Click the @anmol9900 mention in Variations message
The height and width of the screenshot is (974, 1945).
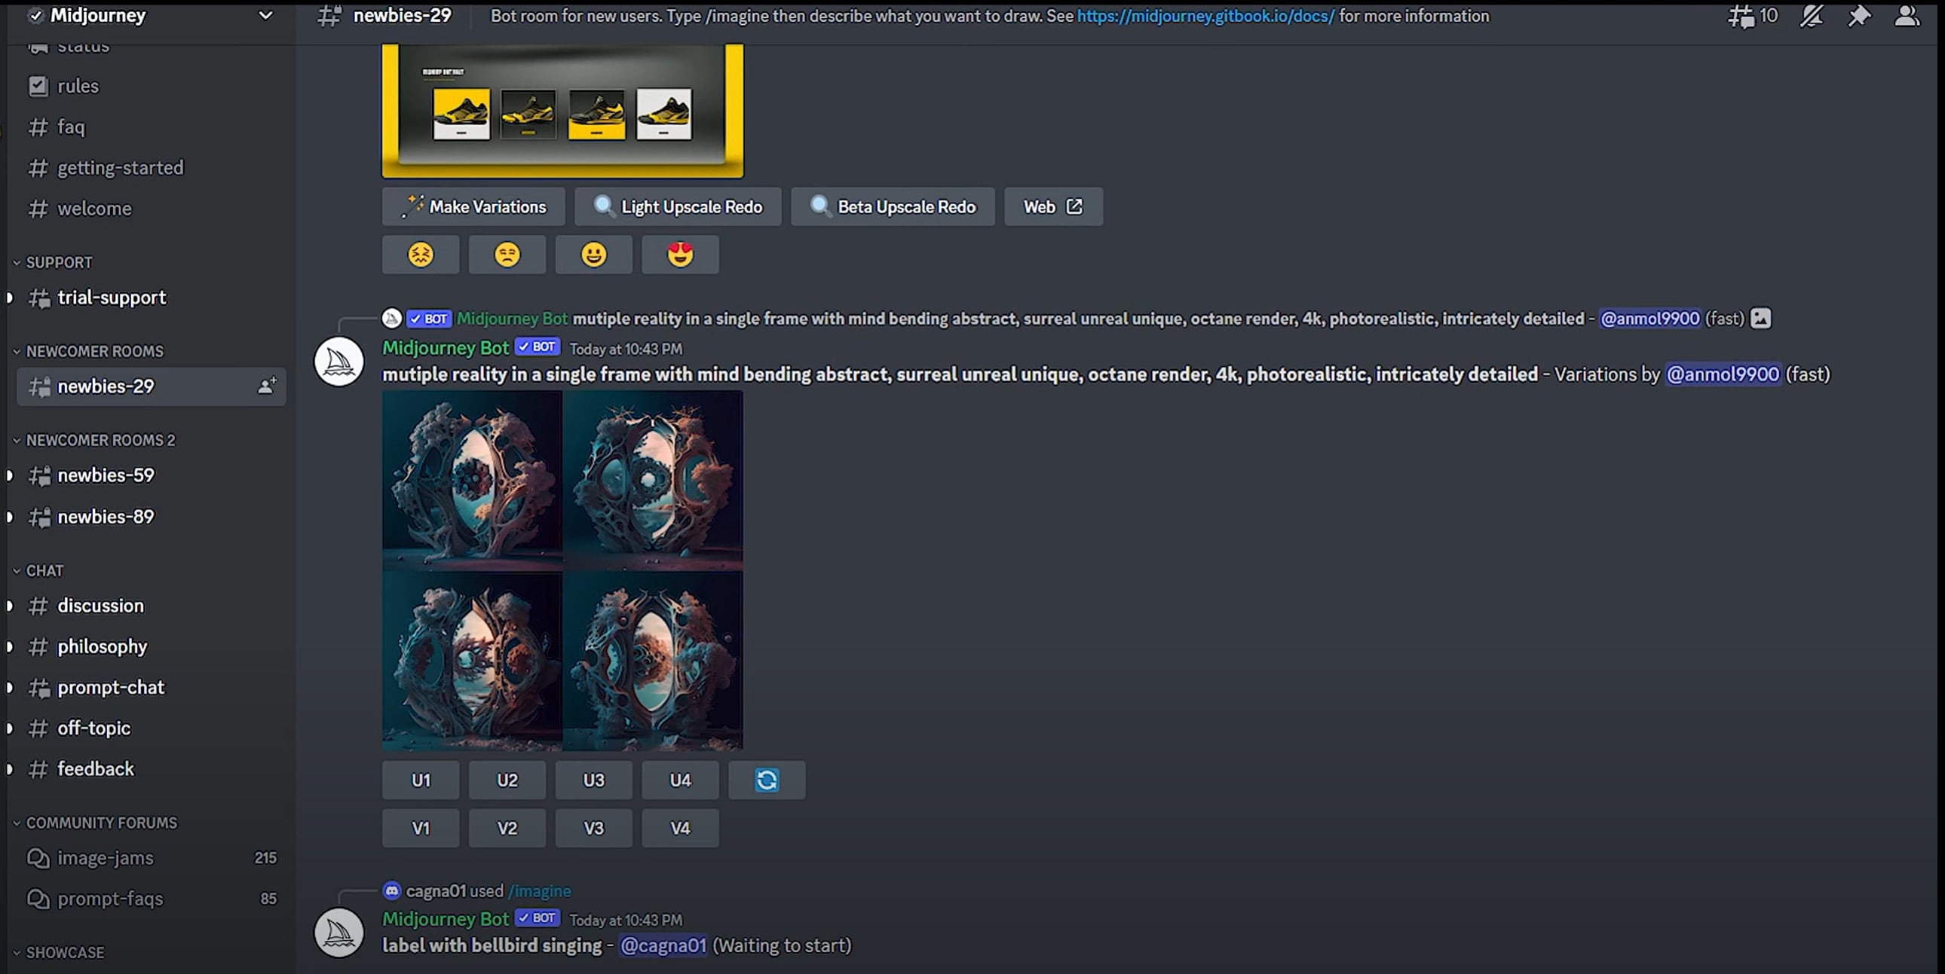[x=1723, y=374]
